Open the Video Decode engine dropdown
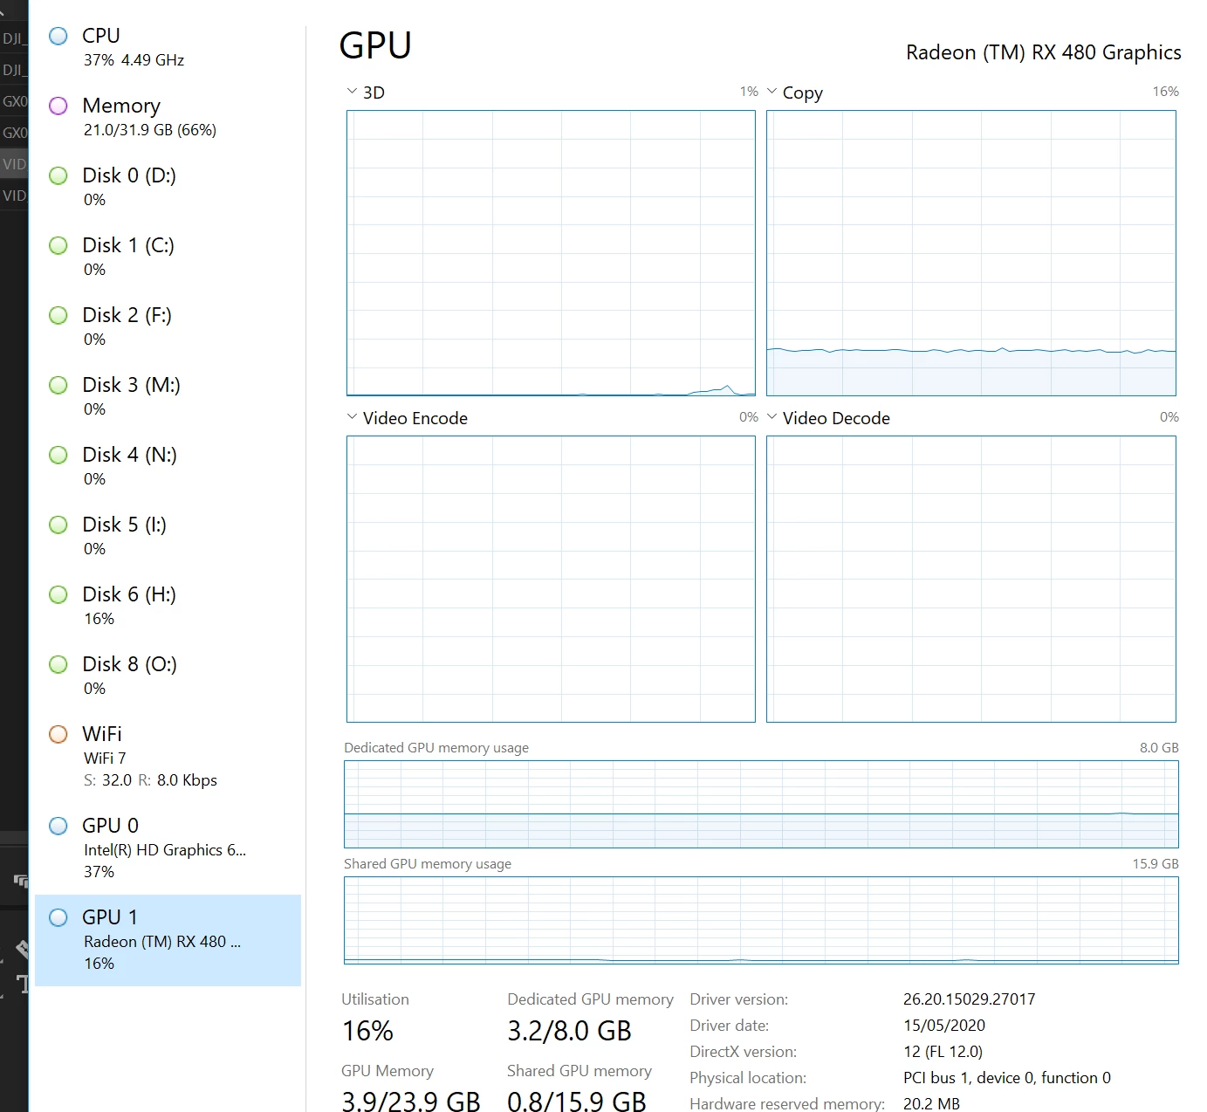This screenshot has height=1112, width=1207. tap(772, 417)
